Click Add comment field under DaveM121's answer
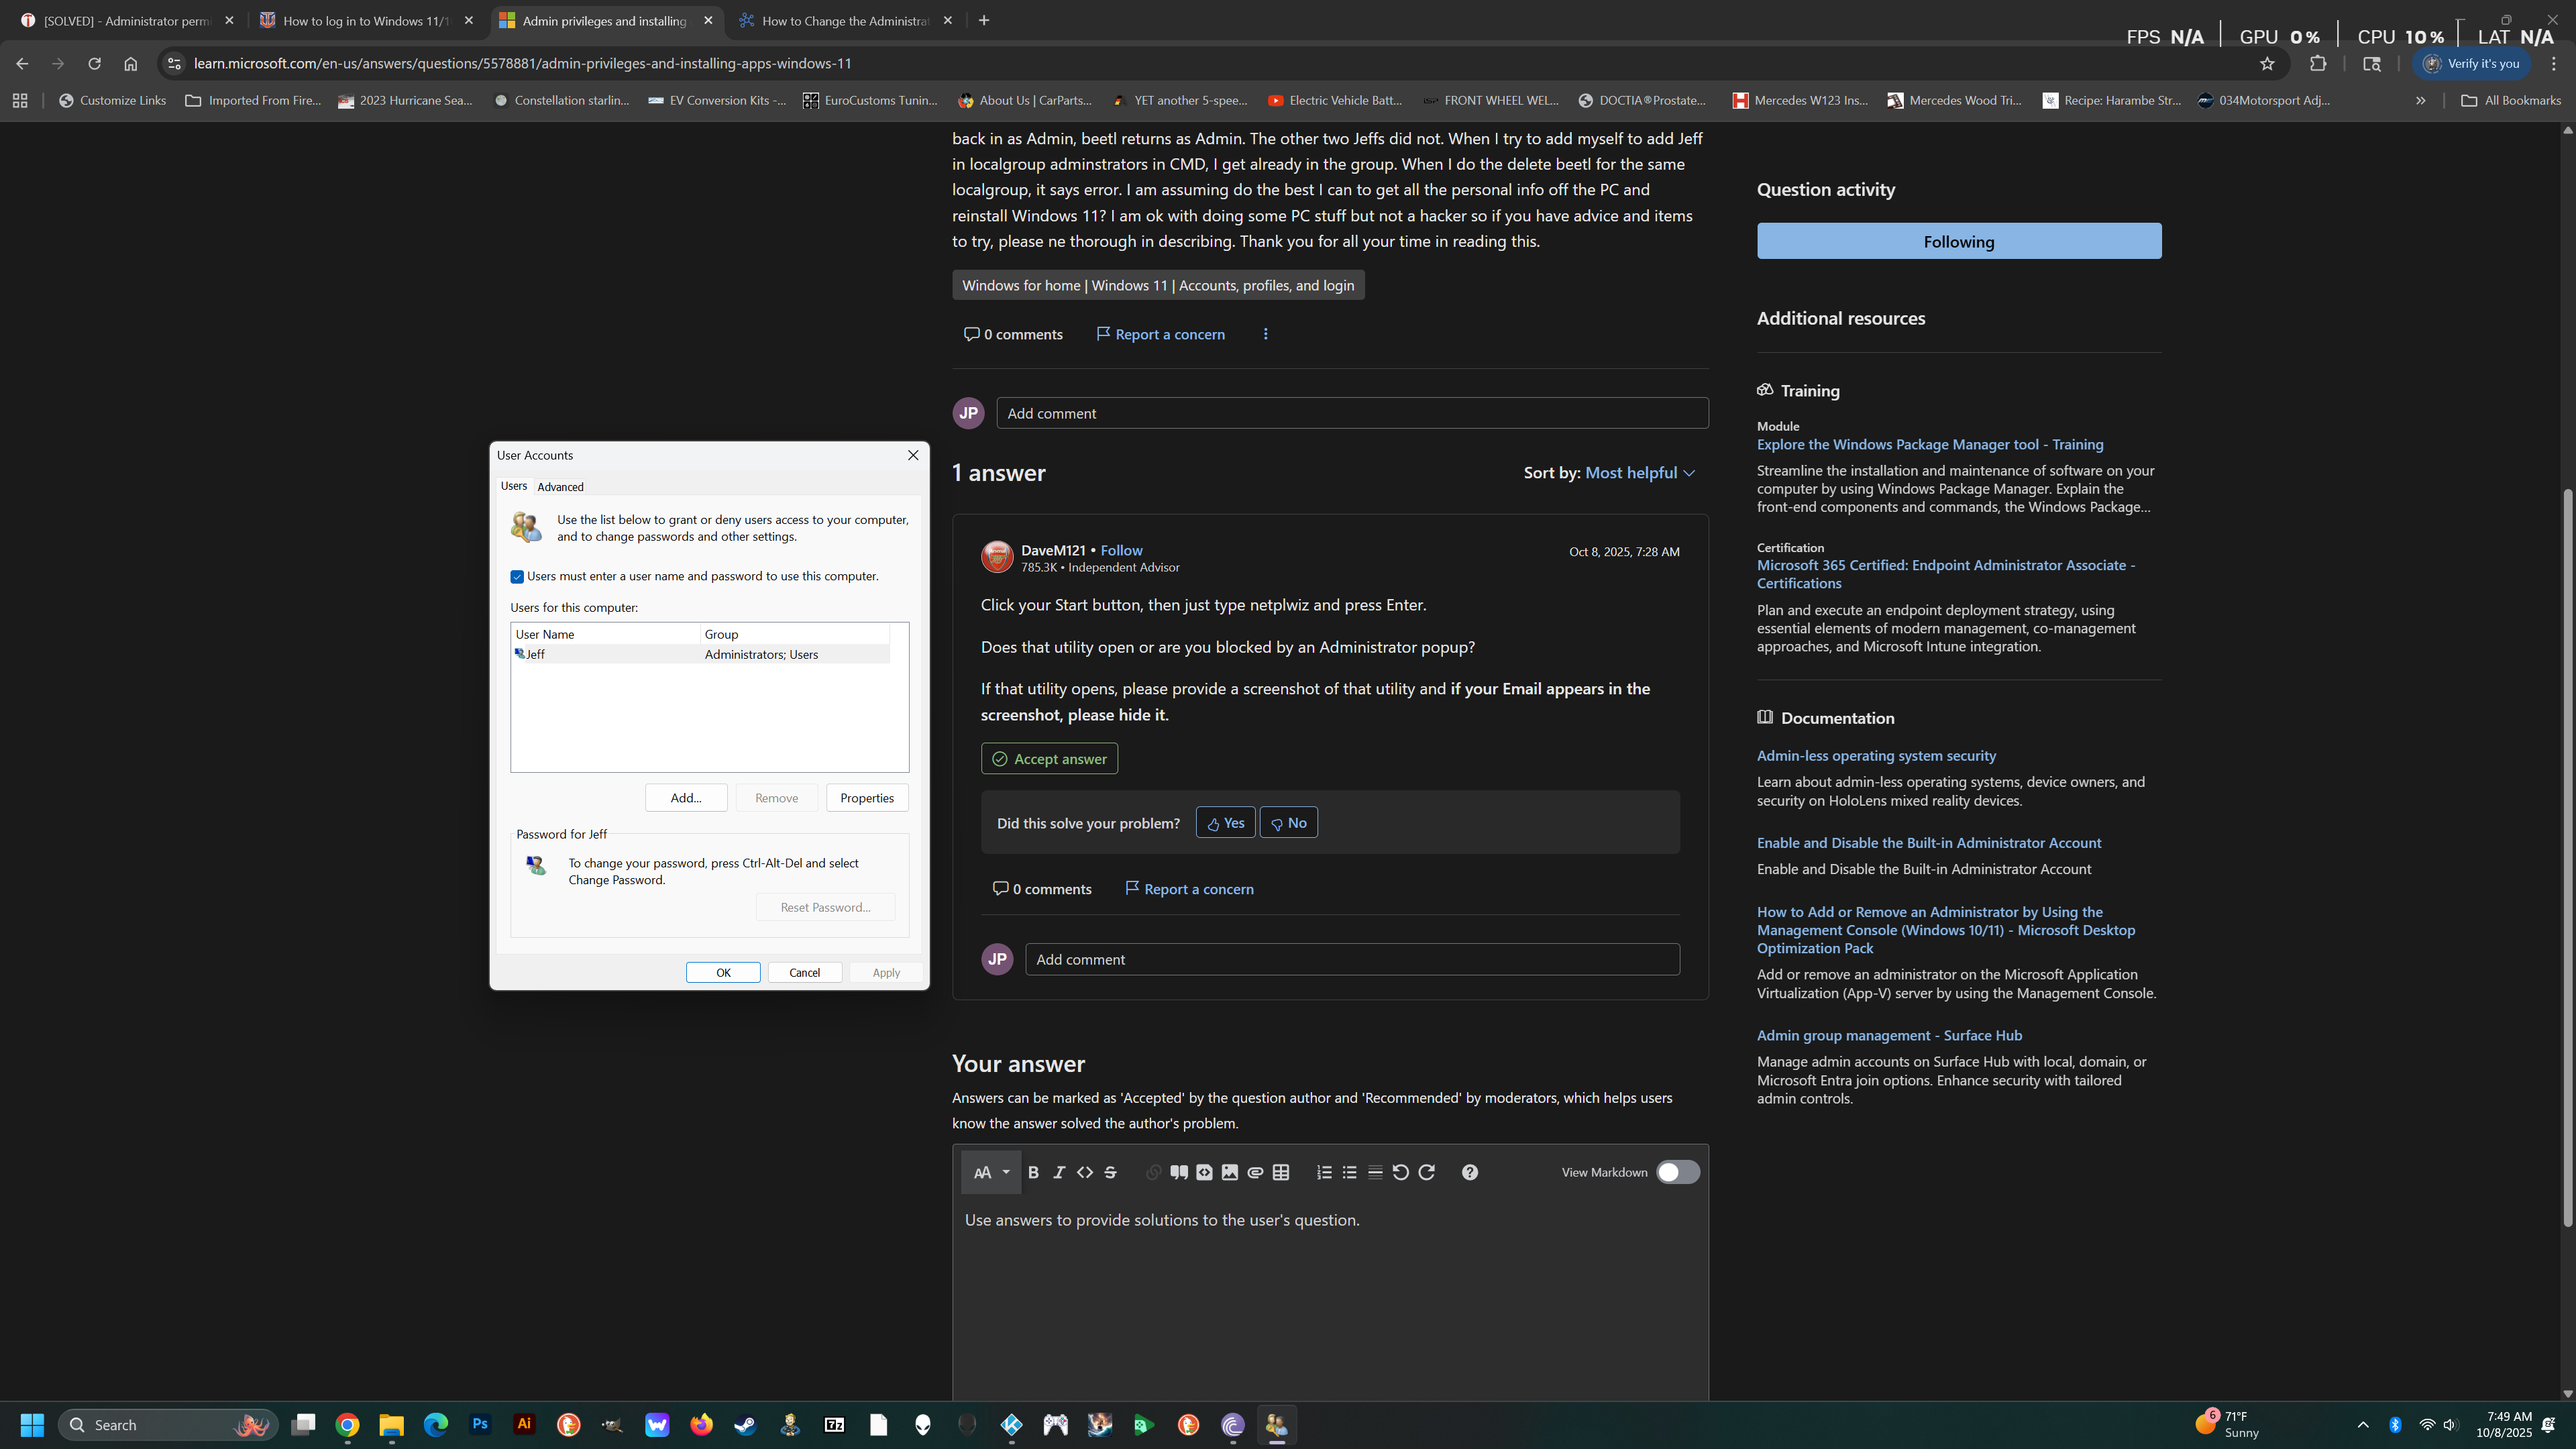The height and width of the screenshot is (1449, 2576). coord(1352,959)
